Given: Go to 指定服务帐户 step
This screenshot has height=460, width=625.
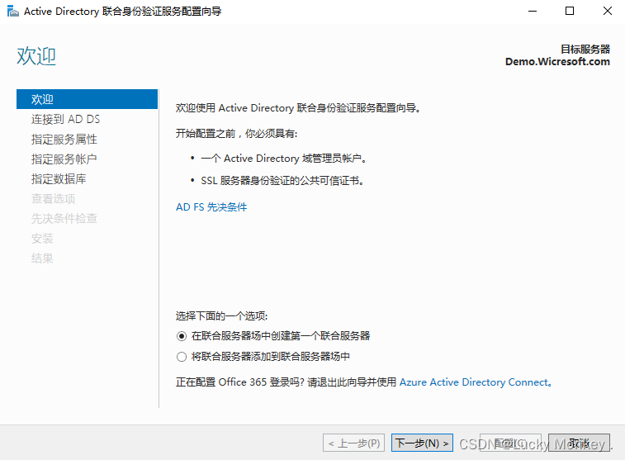Looking at the screenshot, I should (64, 159).
